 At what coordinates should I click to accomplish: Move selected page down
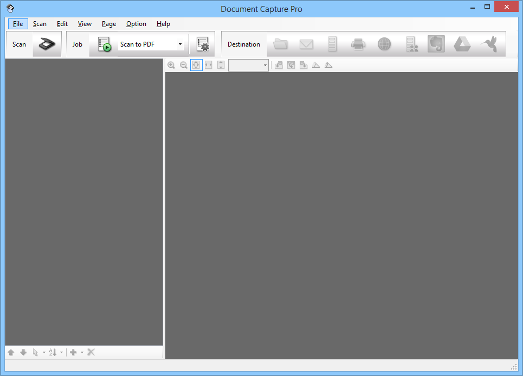[x=23, y=352]
